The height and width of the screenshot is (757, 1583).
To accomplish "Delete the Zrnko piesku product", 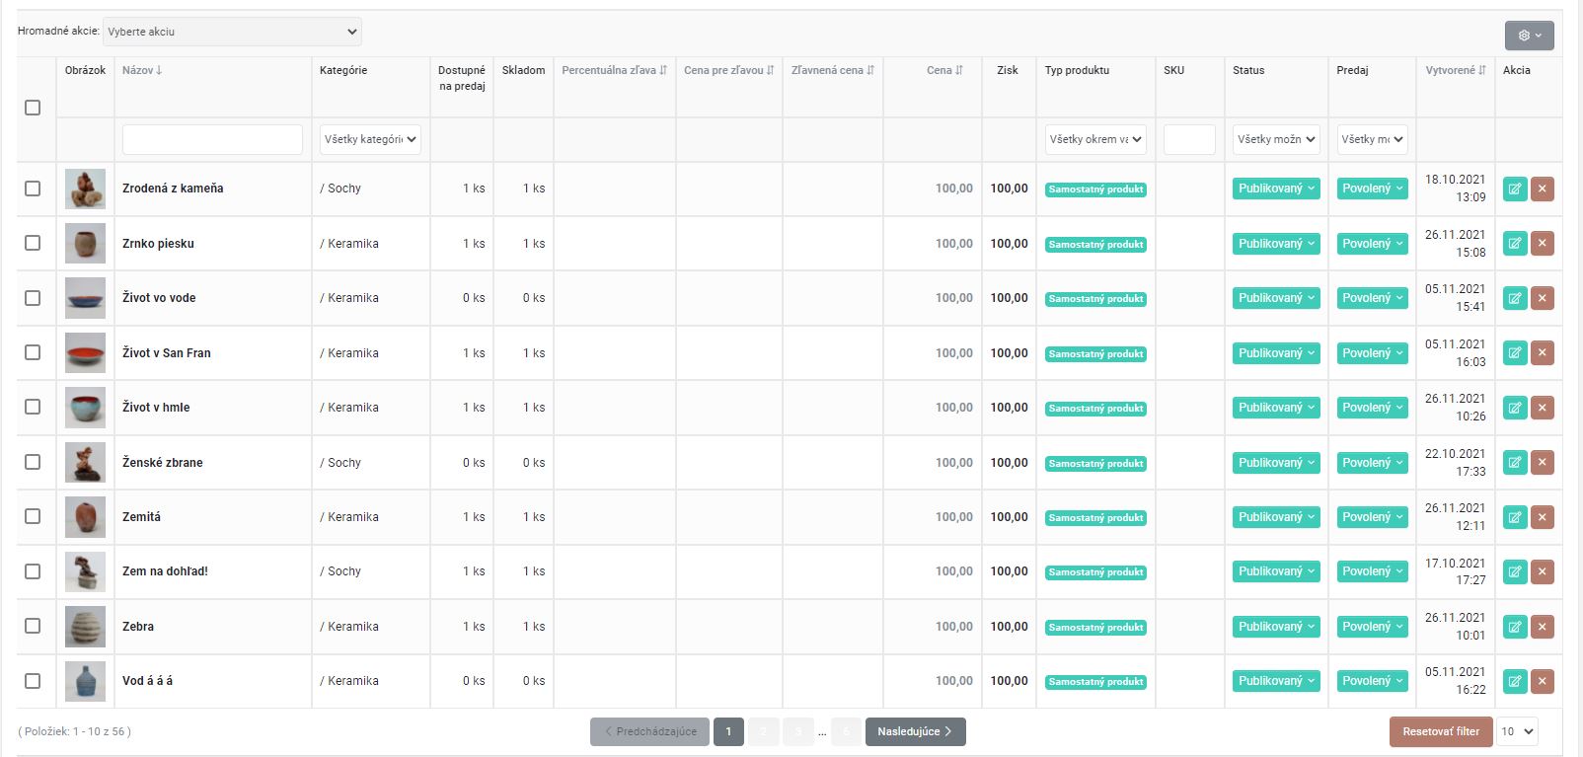I will 1542,244.
